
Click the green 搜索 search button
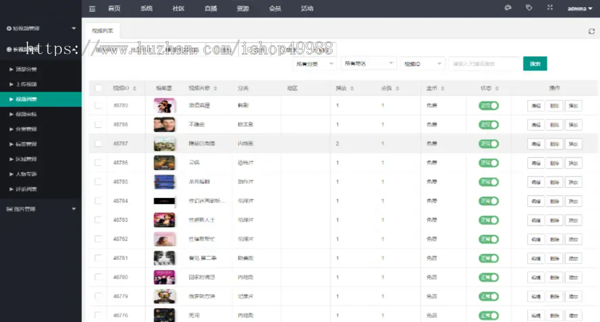click(535, 63)
